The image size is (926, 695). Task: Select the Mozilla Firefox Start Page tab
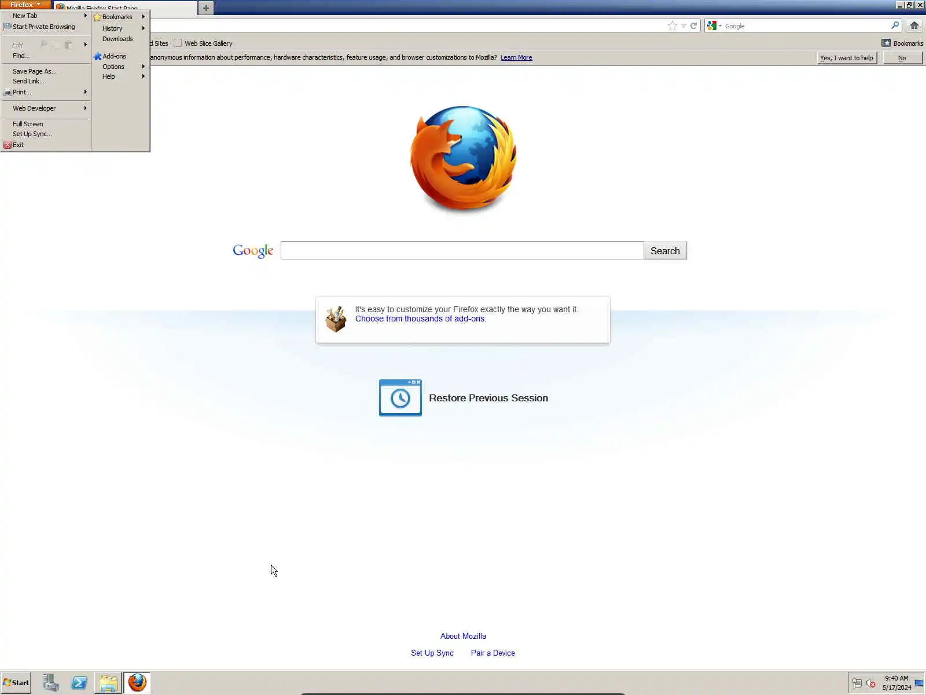tap(124, 8)
